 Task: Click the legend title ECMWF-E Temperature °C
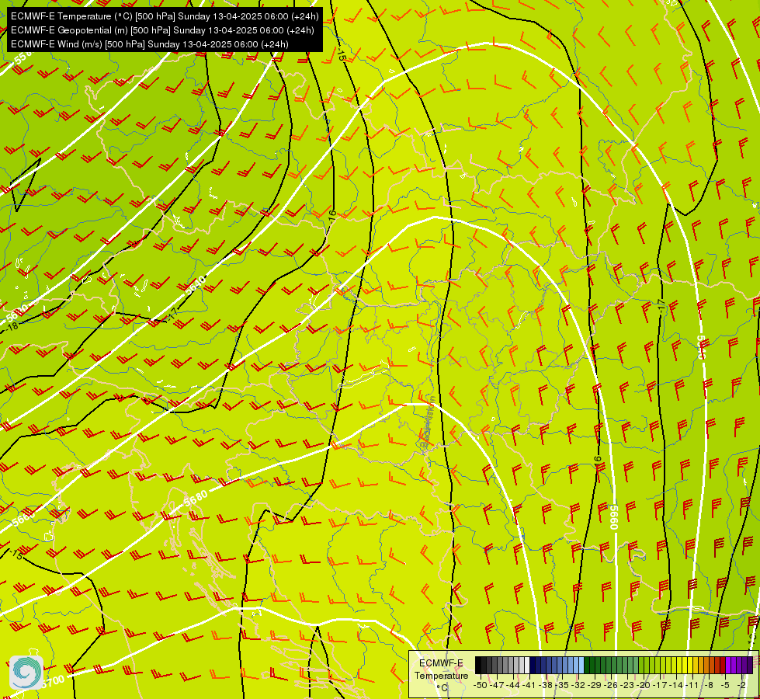[441, 676]
